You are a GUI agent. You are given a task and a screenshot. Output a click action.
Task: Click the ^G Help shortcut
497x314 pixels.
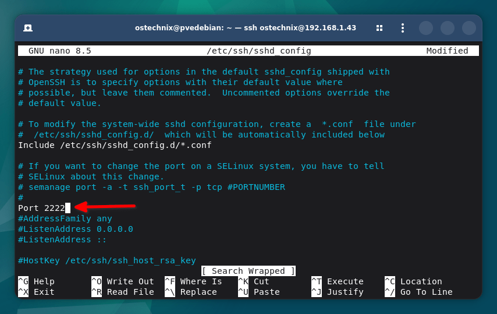click(x=37, y=281)
